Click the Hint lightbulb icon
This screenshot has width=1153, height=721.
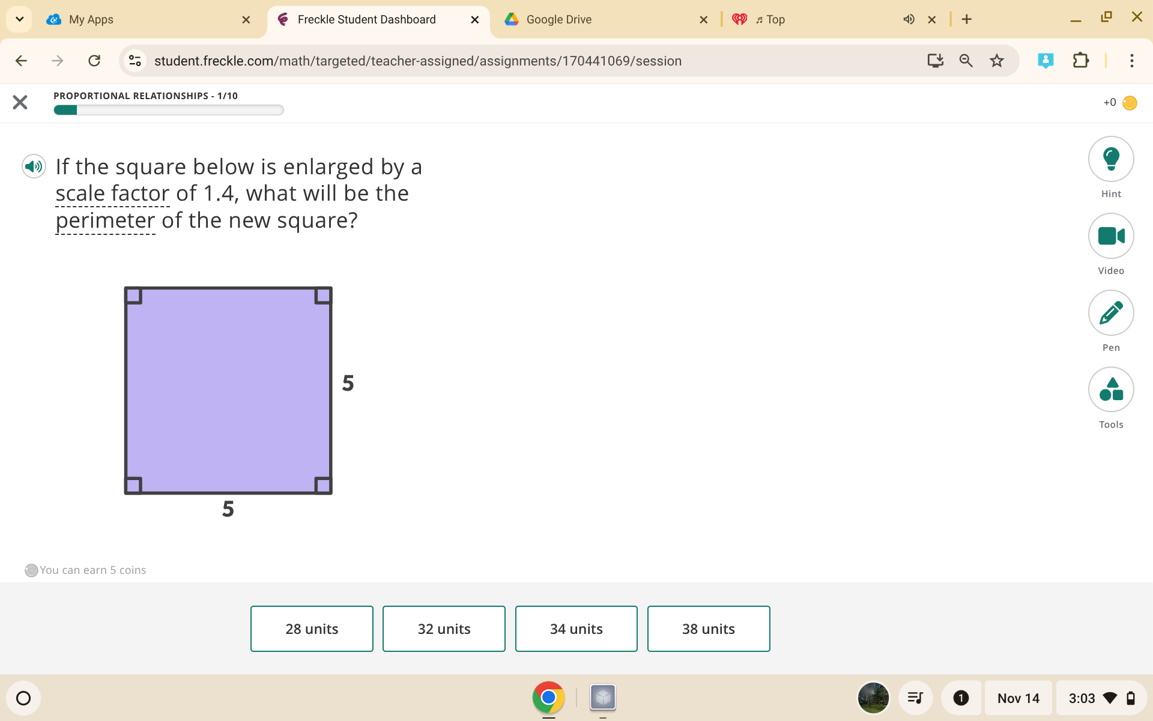(1110, 159)
